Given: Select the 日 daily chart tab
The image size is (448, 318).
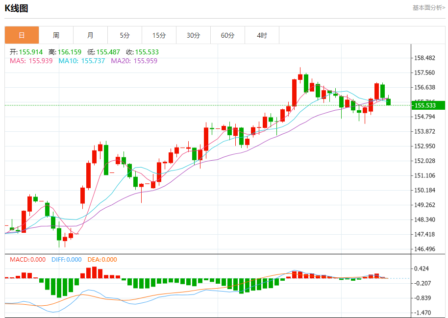Looking at the screenshot, I should (22, 35).
